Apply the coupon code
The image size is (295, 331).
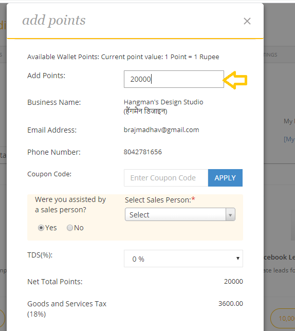pyautogui.click(x=225, y=178)
